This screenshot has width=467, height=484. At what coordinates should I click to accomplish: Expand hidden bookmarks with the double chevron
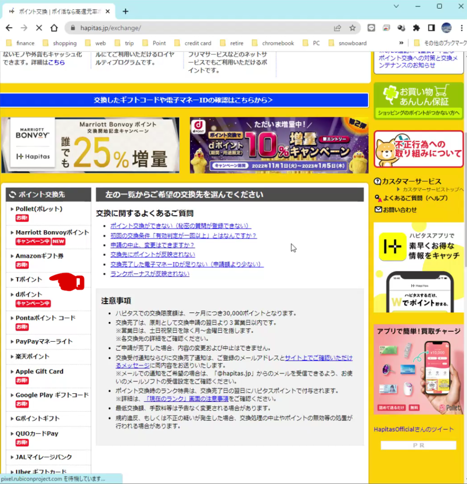pyautogui.click(x=401, y=43)
